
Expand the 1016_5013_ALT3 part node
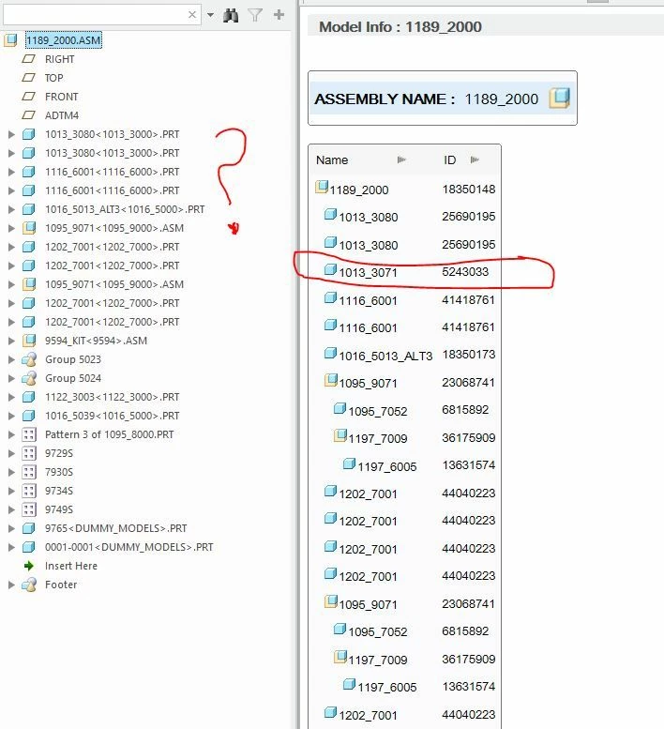11,209
